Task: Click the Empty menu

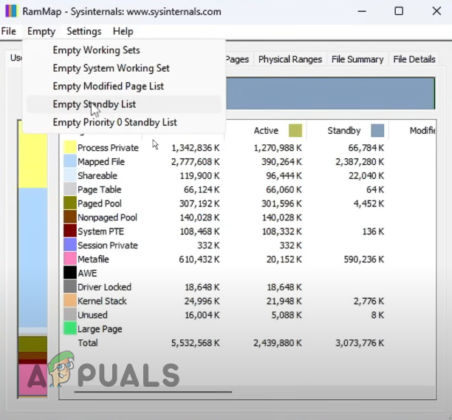Action: tap(41, 31)
